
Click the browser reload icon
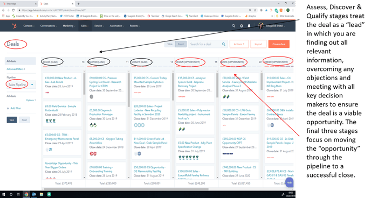(x=13, y=10)
